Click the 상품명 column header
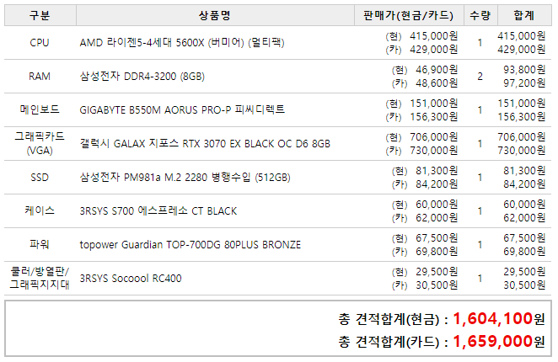Screen dimensions: 558x362 coord(214,15)
